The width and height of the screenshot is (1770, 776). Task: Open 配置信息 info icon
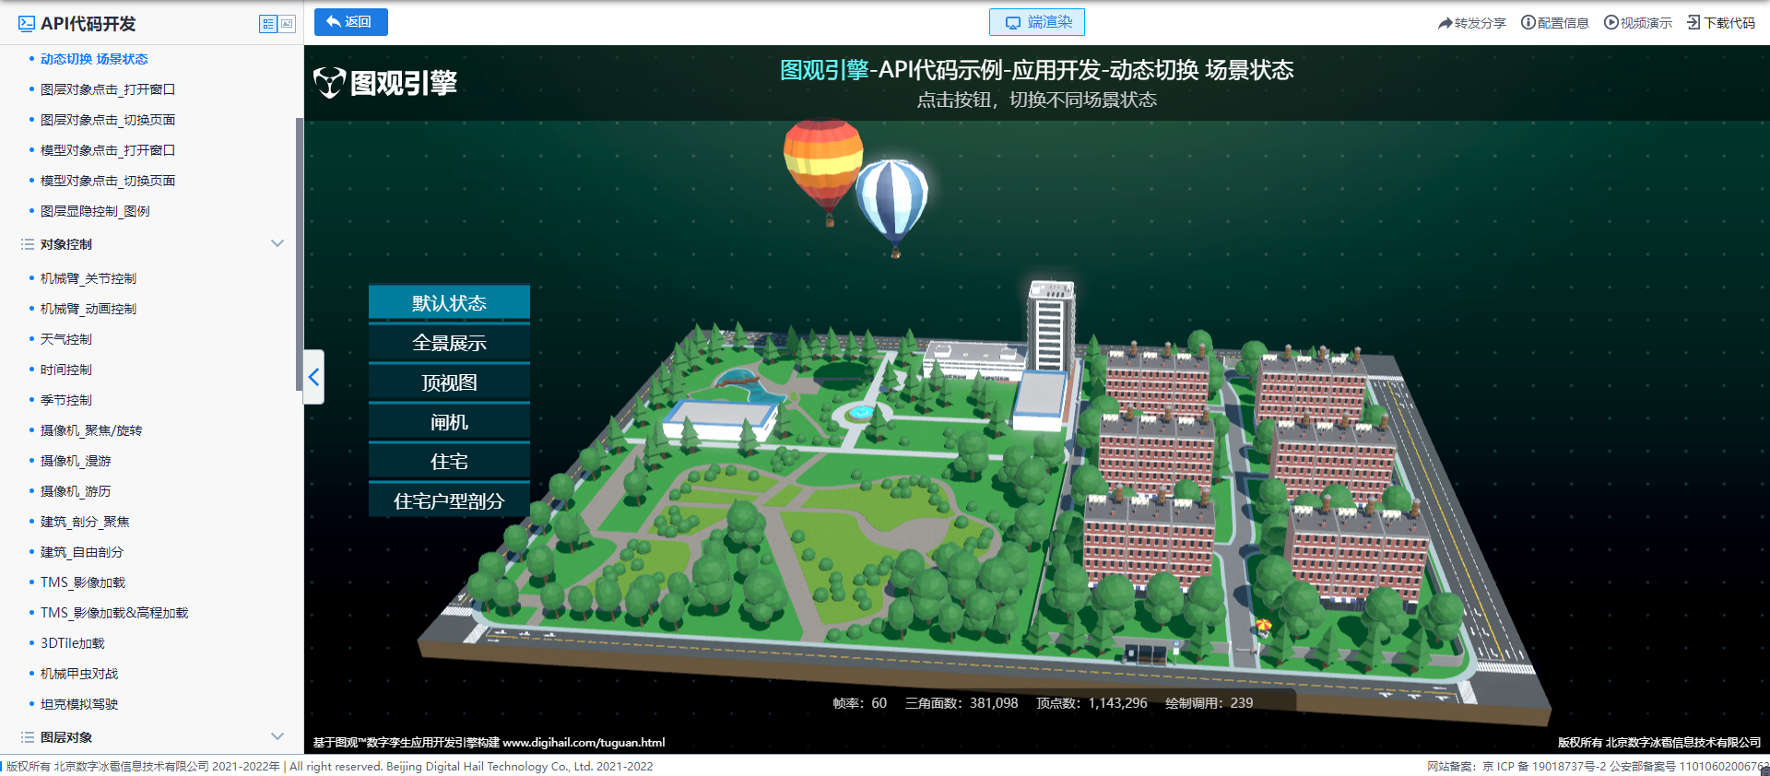1528,23
